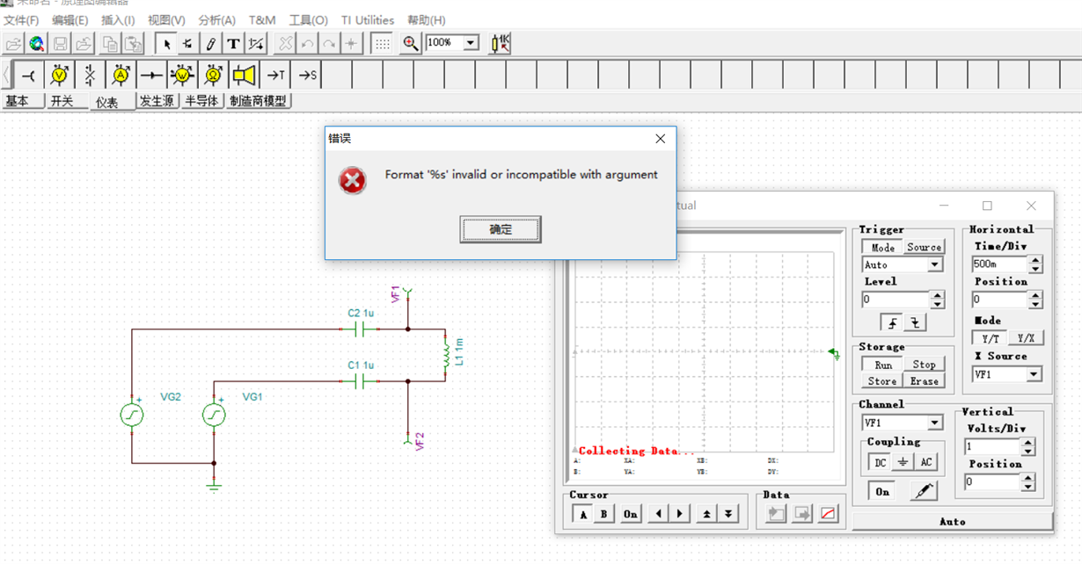Screen dimensions: 1082x564
Task: Redo with the curved-right arrow icon
Action: [x=329, y=43]
